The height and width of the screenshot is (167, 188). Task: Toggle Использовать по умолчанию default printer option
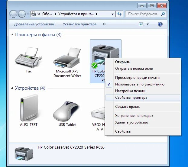143,84
